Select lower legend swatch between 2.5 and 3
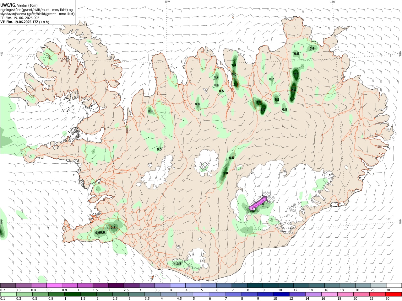 point(120,294)
